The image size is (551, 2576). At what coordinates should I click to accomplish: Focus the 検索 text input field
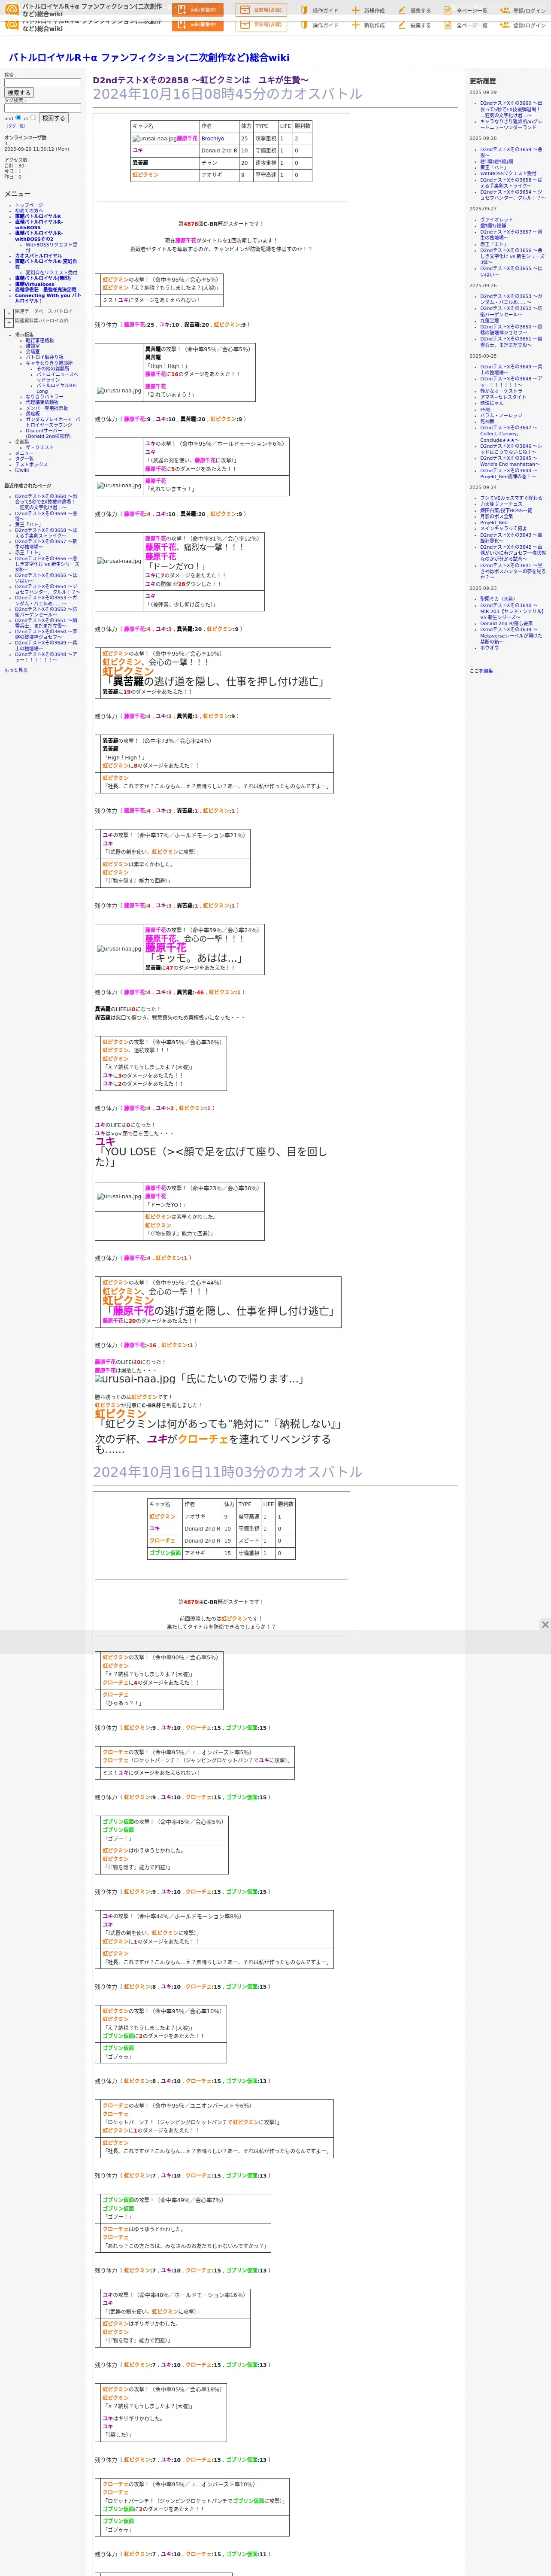click(42, 83)
